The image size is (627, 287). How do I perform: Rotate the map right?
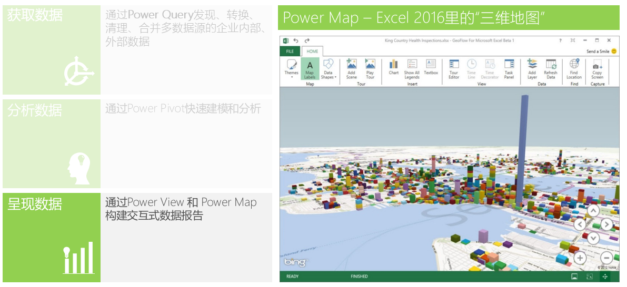[x=606, y=224]
